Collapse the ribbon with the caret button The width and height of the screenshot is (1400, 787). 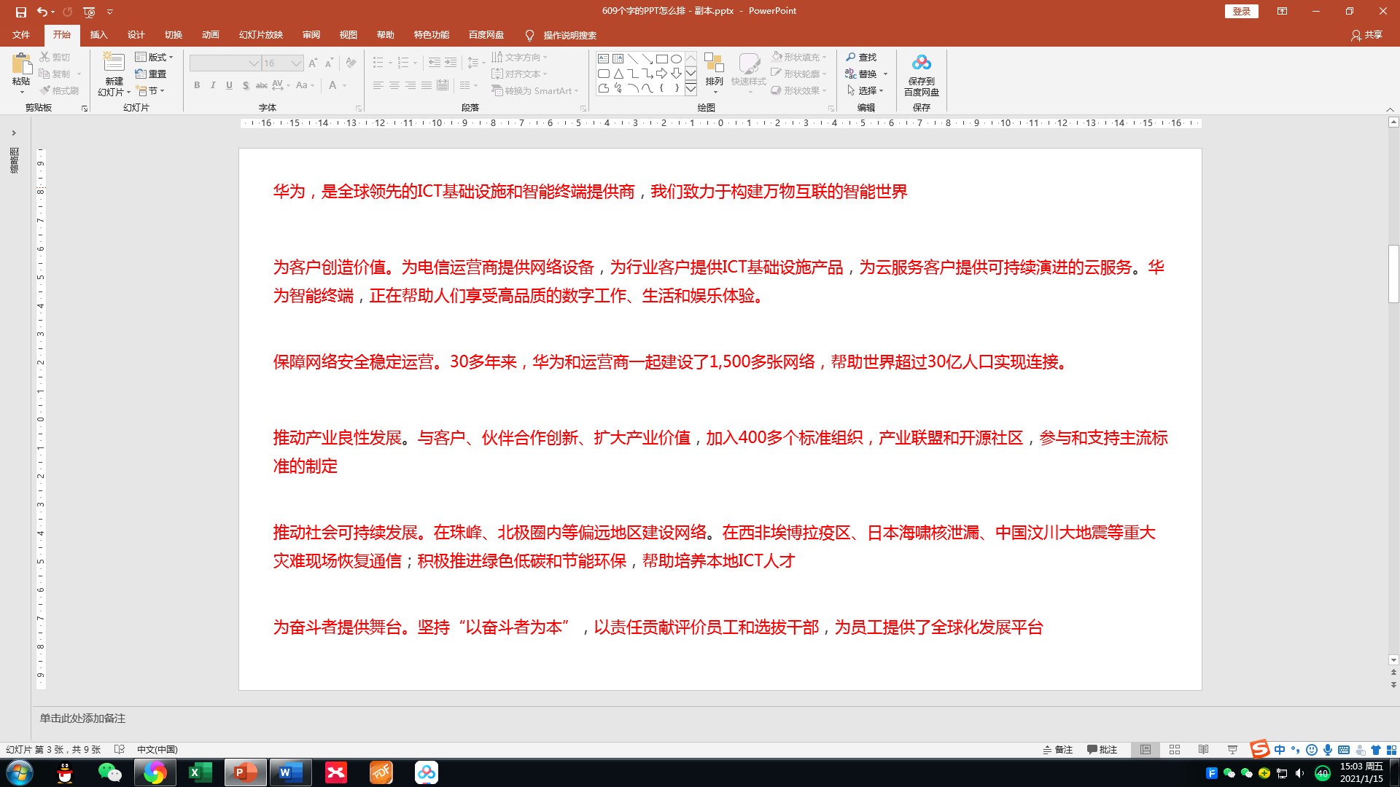pyautogui.click(x=1390, y=109)
